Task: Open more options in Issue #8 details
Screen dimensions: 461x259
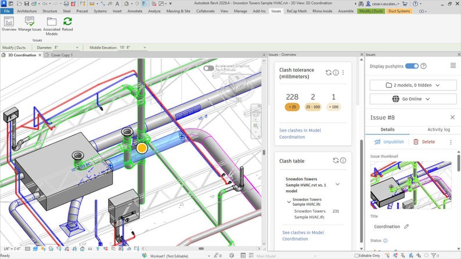Action: (451, 142)
